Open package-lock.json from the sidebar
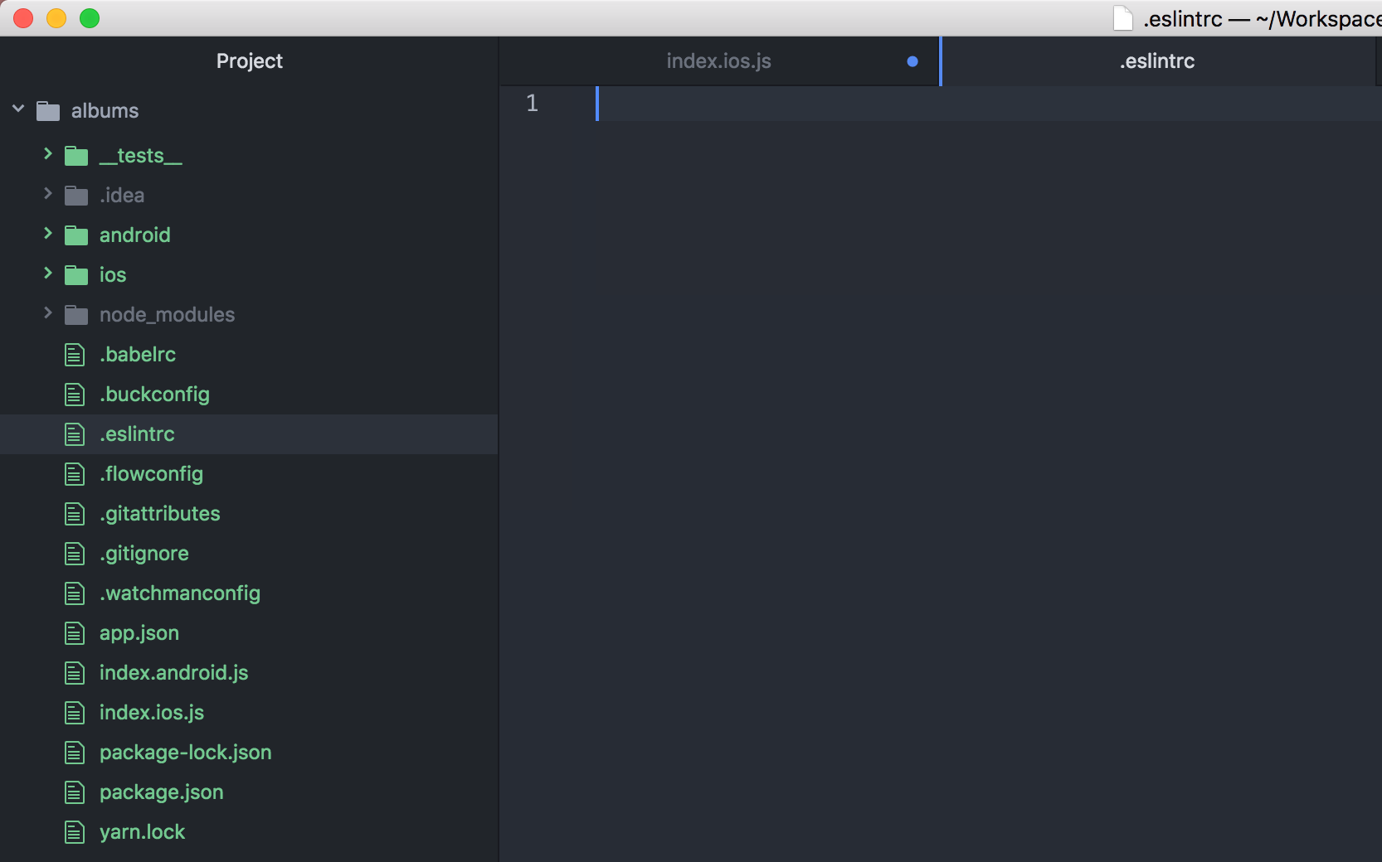Viewport: 1382px width, 862px height. [185, 753]
